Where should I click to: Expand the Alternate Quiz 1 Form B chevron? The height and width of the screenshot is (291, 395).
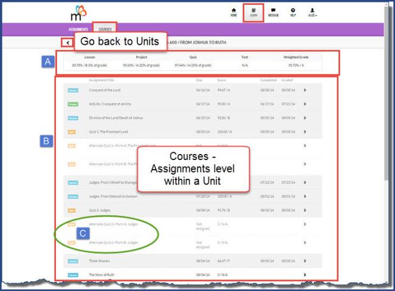305,164
